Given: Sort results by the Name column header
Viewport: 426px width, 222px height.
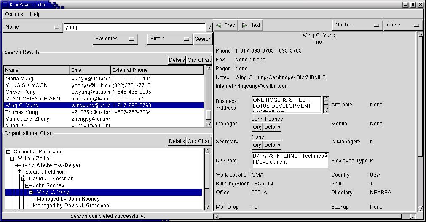Looking at the screenshot, I should click(37, 70).
